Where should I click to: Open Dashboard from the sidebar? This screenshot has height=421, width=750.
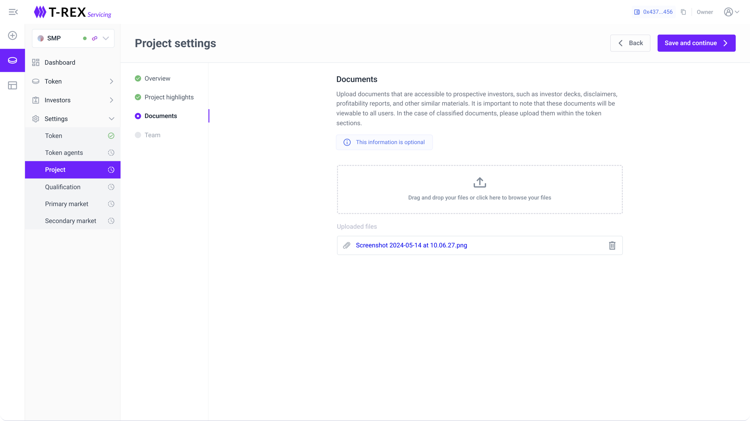pos(60,63)
